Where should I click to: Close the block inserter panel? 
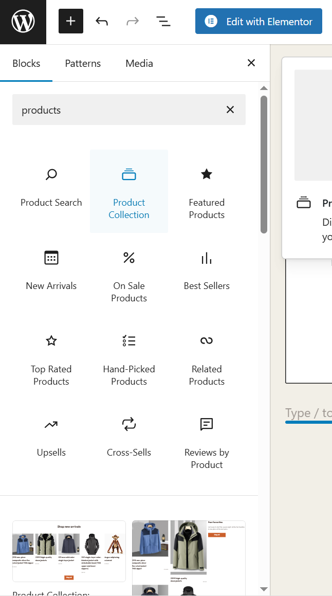[x=251, y=63]
